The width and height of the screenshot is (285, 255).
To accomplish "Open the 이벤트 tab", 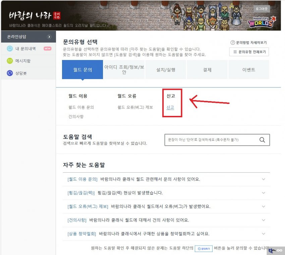I will 249,70.
